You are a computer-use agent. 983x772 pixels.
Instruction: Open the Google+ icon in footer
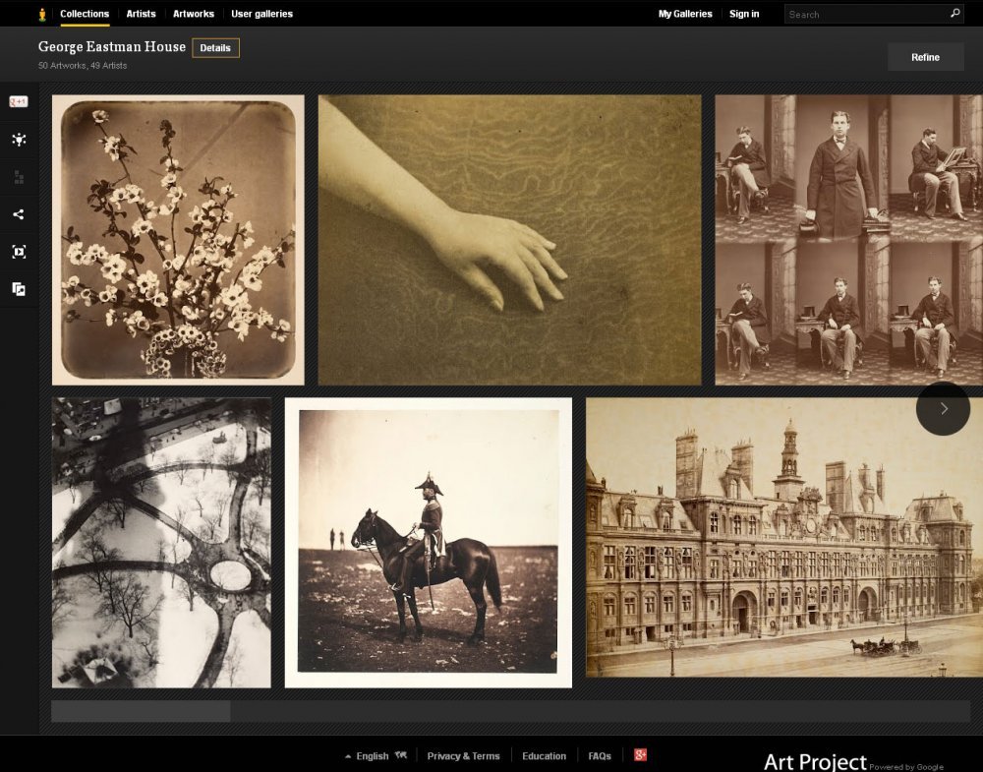[640, 755]
